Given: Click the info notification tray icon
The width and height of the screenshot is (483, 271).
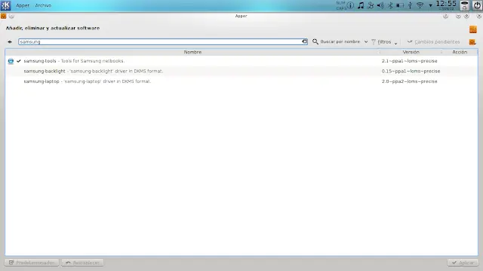Looking at the screenshot, I should point(350,5).
